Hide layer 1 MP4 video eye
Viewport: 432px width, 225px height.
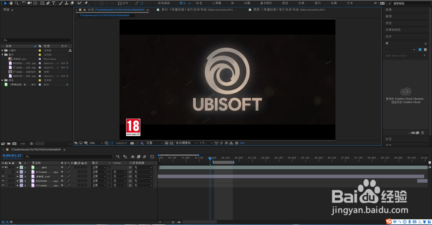click(x=3, y=167)
